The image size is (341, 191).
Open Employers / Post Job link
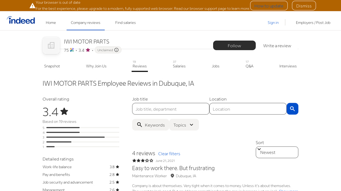[x=313, y=22]
